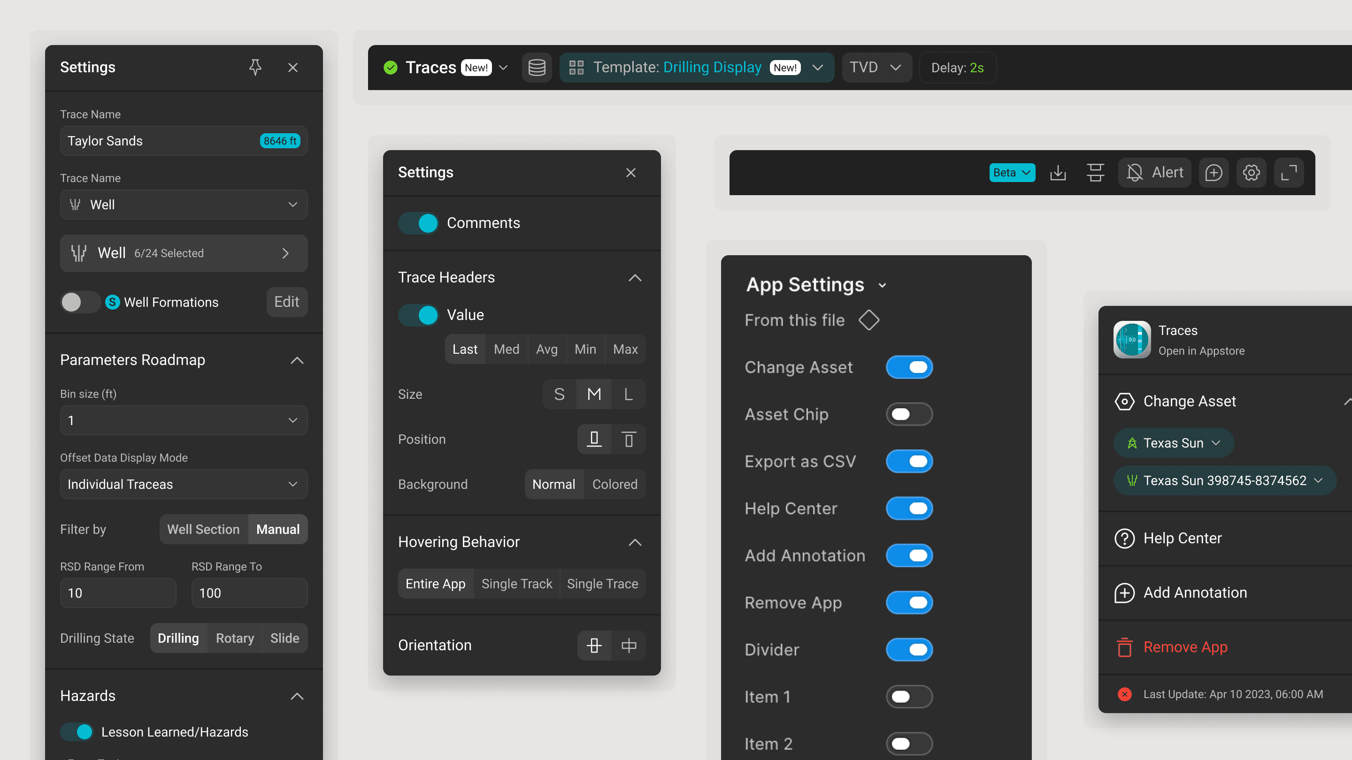Expand the App Settings dropdown arrow
The width and height of the screenshot is (1352, 760).
pyautogui.click(x=882, y=285)
